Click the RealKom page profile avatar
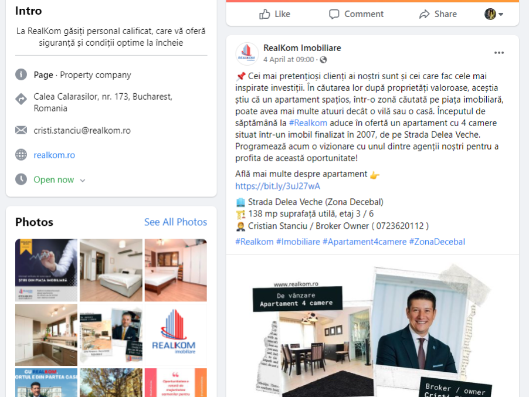The height and width of the screenshot is (397, 529). pos(247,53)
